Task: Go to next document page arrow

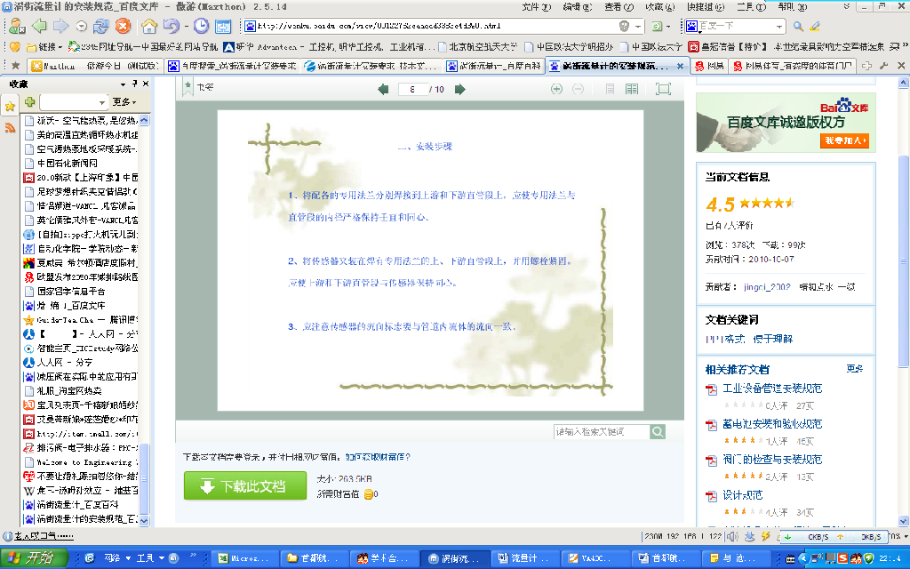Action: [x=459, y=89]
